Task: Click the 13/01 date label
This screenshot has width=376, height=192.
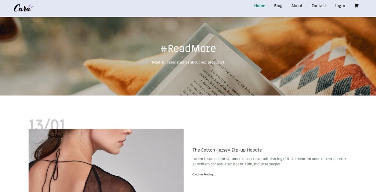Action: pyautogui.click(x=47, y=124)
